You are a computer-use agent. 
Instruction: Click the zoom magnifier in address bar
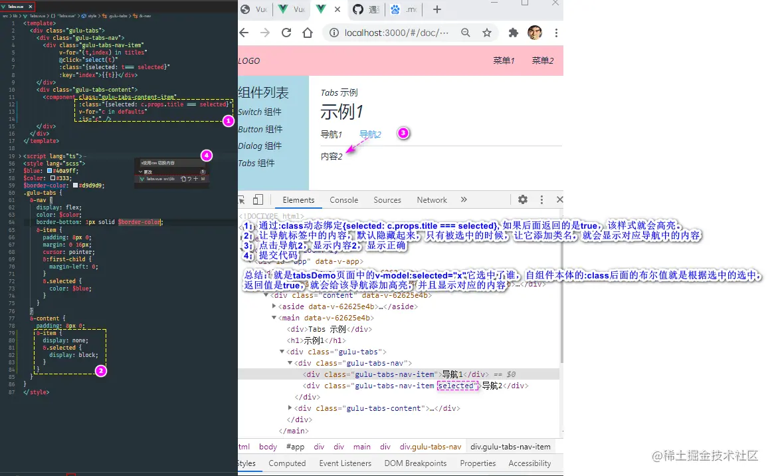click(x=465, y=33)
